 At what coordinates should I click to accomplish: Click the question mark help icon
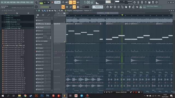(x=145, y=2)
